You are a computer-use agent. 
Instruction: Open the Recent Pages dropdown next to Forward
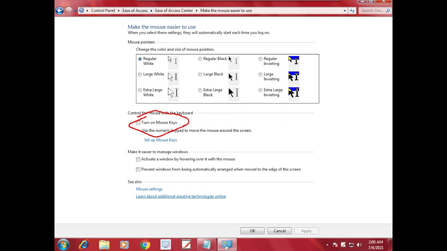pos(75,11)
